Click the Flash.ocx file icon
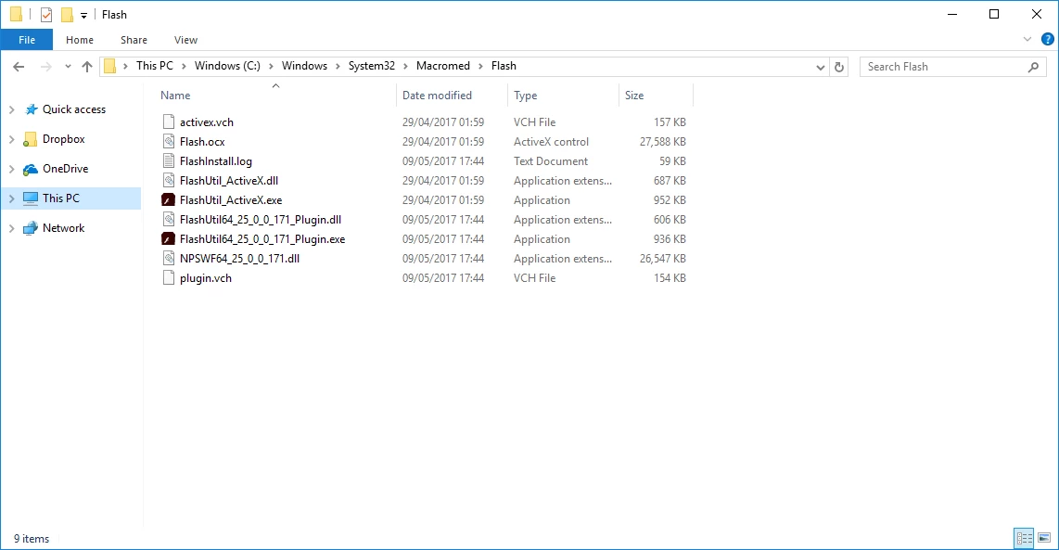Screen dimensions: 1059x550 point(168,141)
